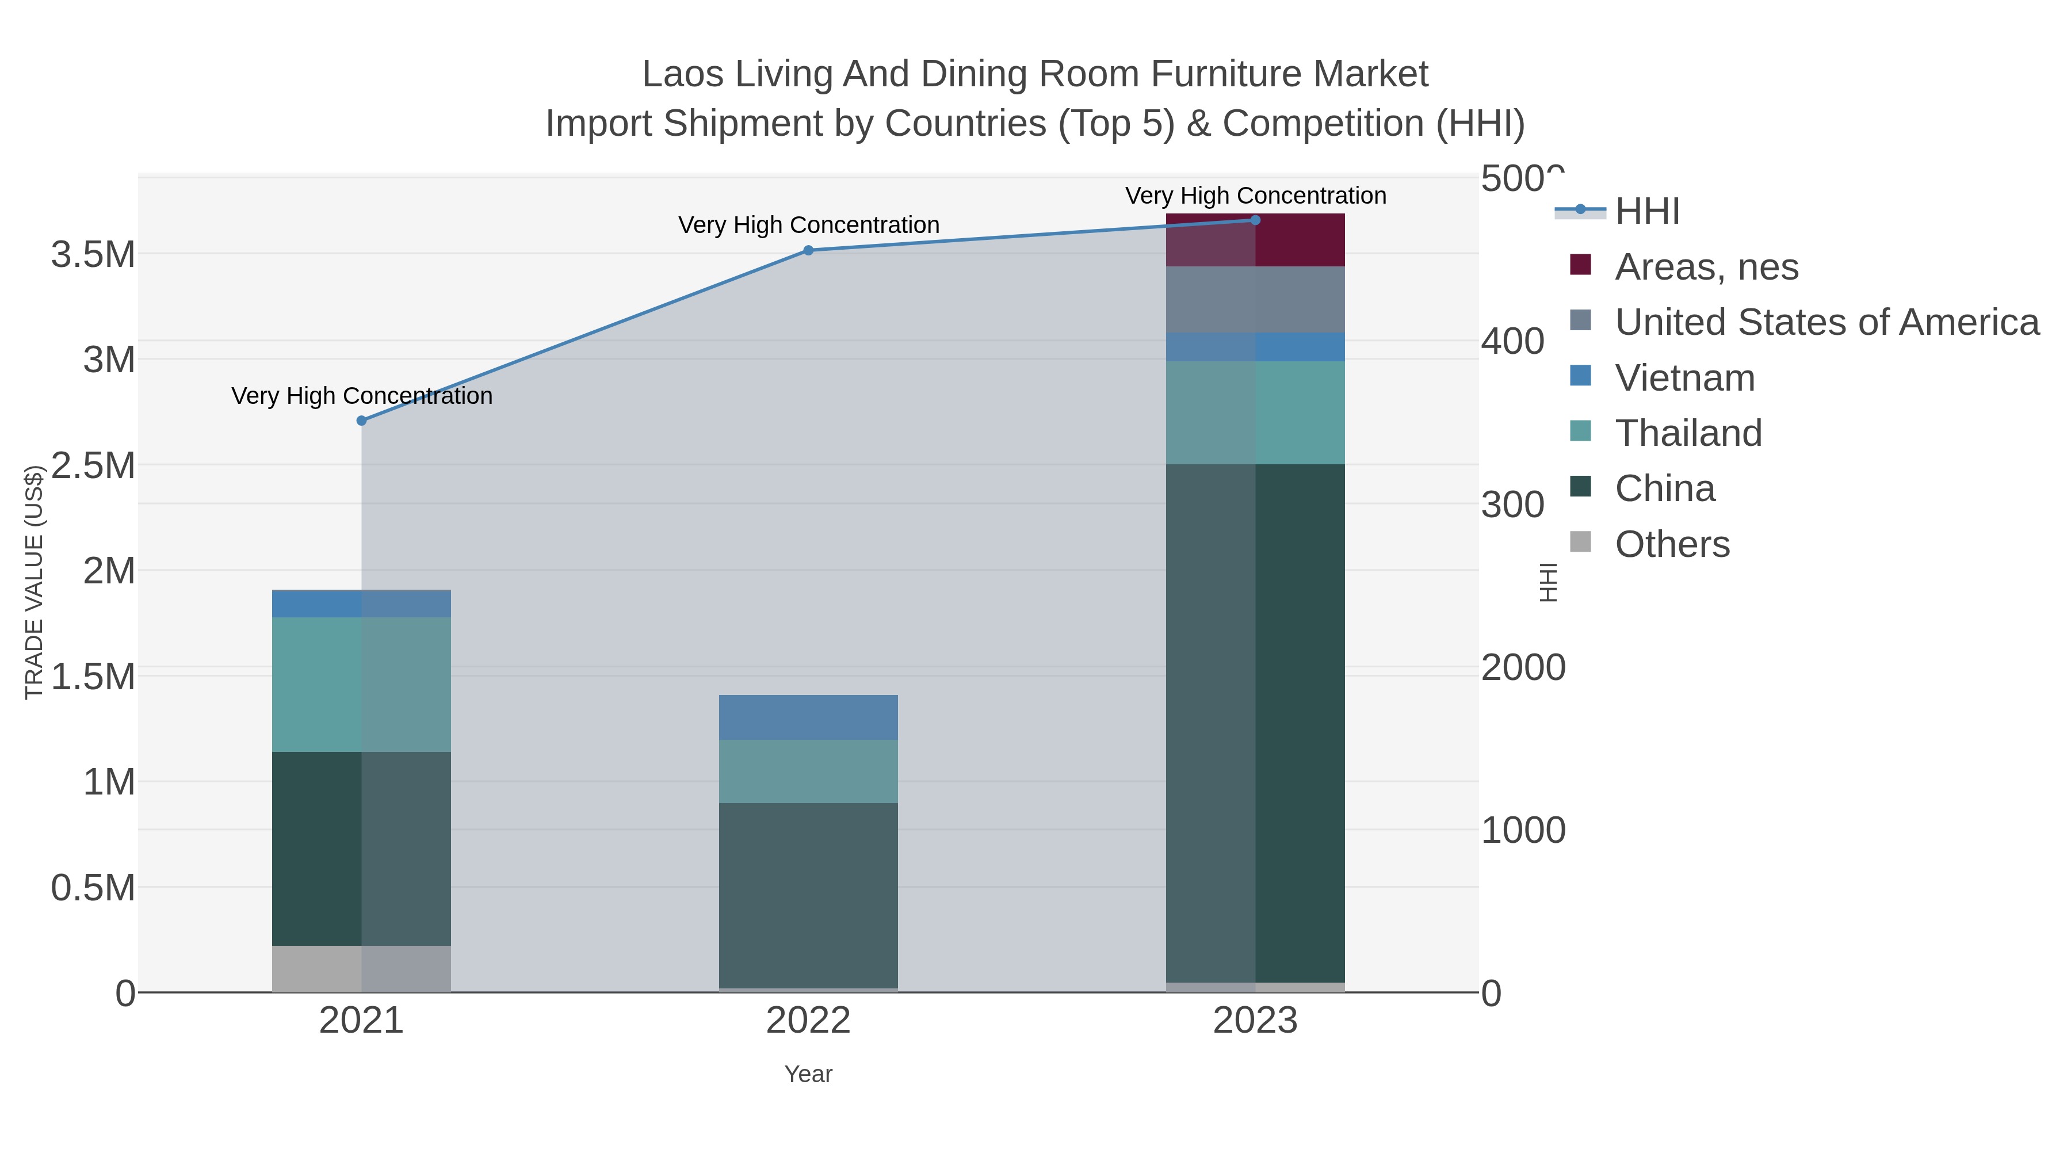Click the Thailand teal legend swatch
This screenshot has height=1165, width=2071.
tap(1581, 431)
